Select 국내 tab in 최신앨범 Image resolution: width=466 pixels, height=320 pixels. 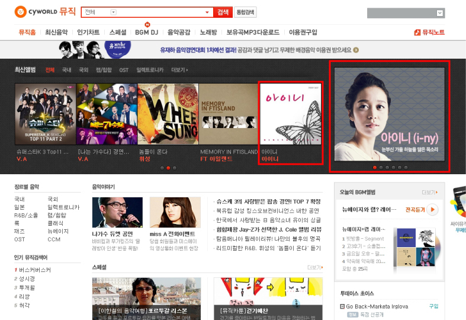coord(66,70)
